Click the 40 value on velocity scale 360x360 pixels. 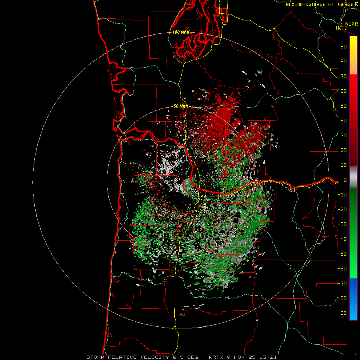tap(344, 120)
